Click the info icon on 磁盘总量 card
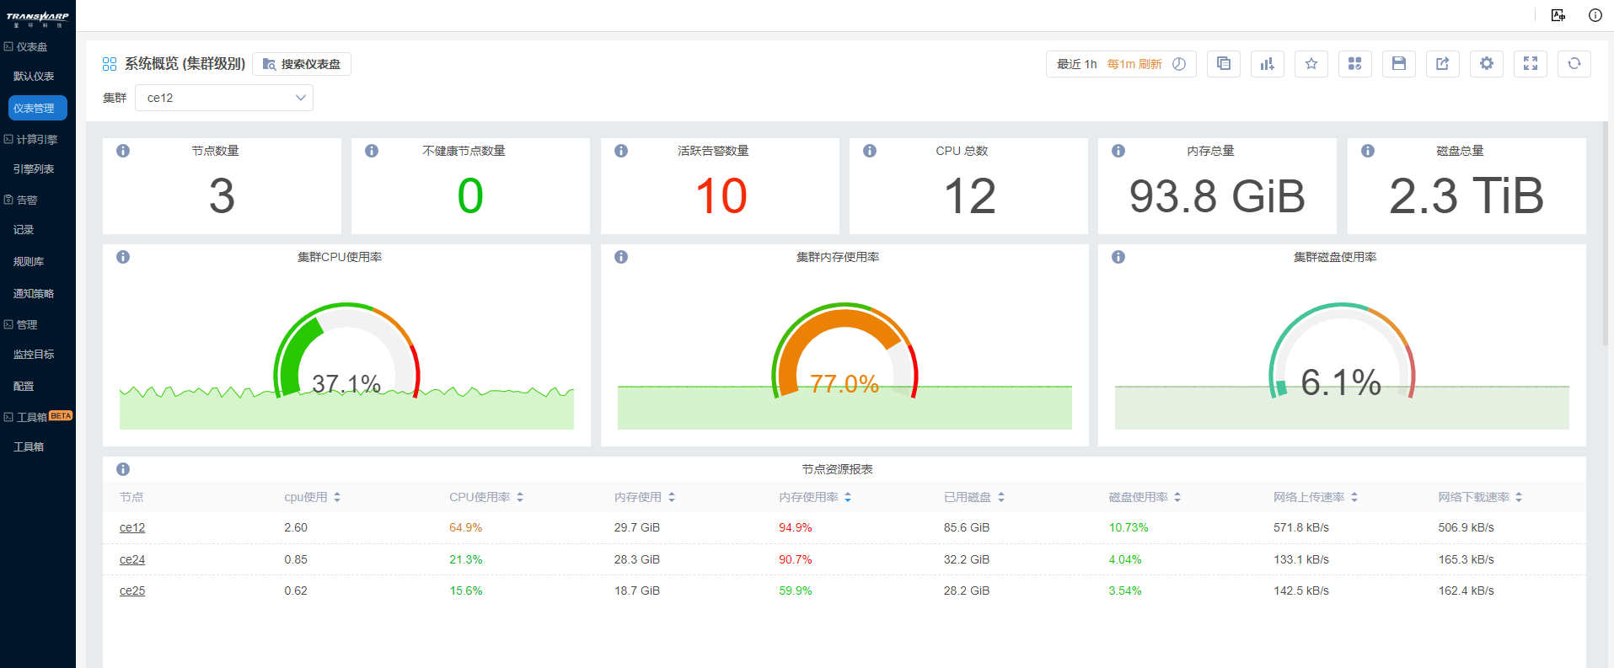This screenshot has height=668, width=1614. tap(1368, 151)
